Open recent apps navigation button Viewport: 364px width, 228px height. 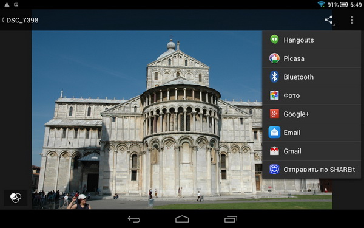coord(231,219)
